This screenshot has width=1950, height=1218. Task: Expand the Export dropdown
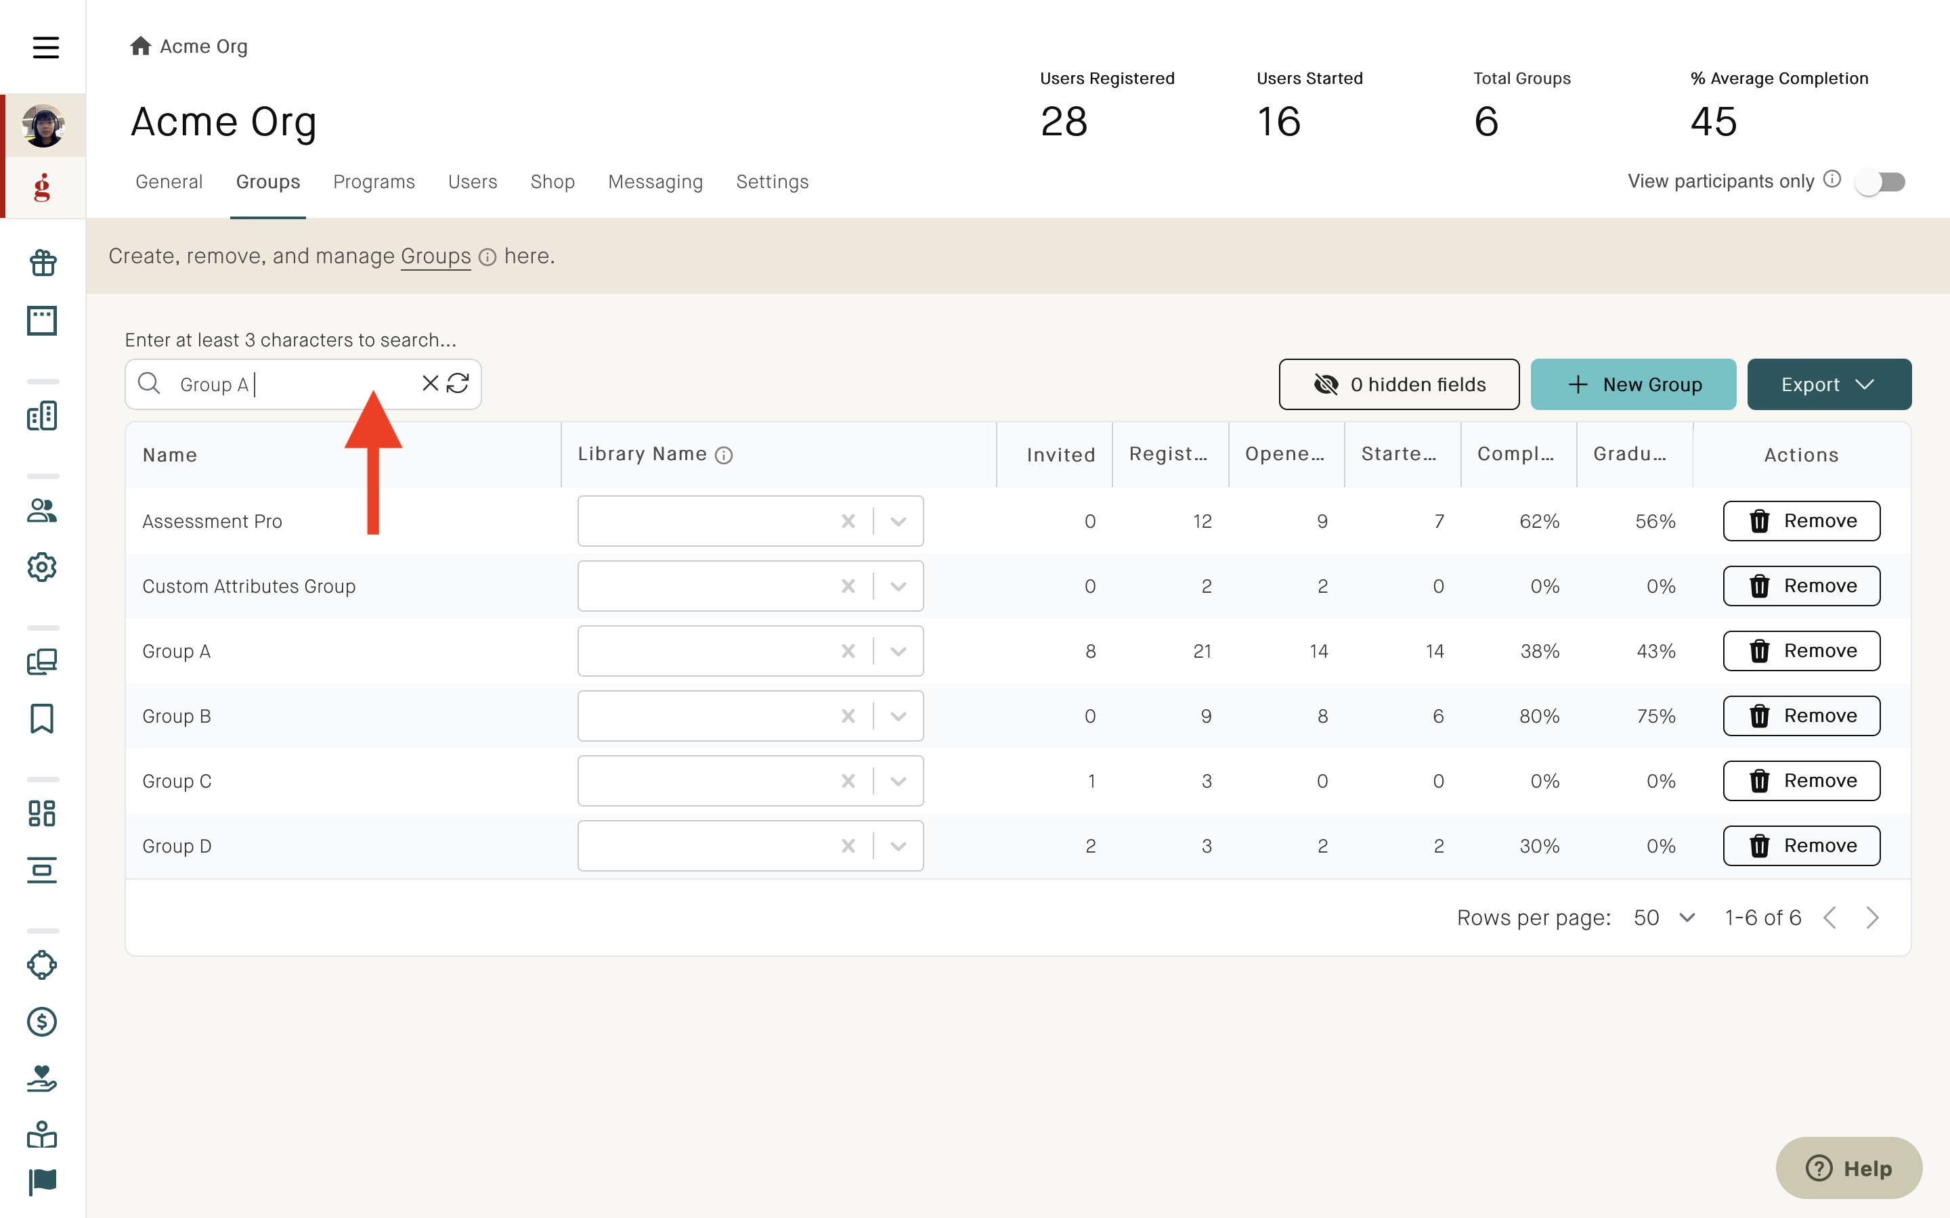1829,384
